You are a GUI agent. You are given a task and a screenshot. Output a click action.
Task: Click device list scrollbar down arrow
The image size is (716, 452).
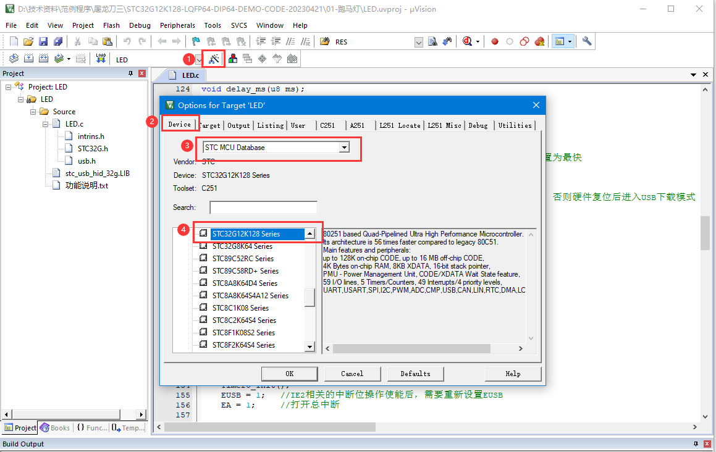click(310, 346)
